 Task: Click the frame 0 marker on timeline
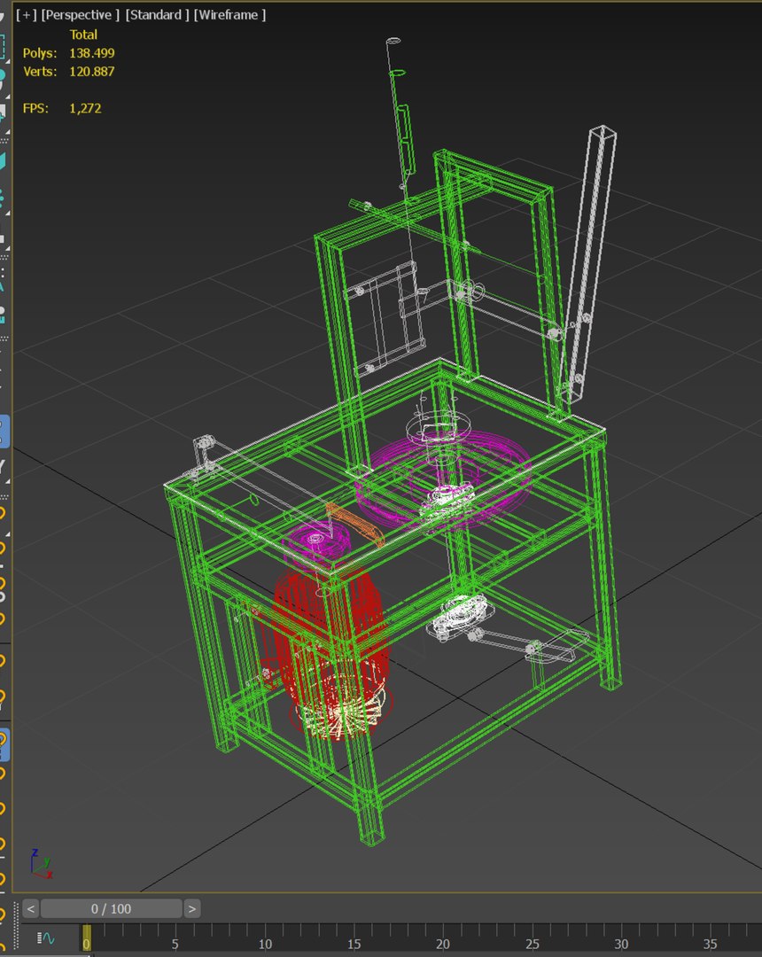coord(87,938)
